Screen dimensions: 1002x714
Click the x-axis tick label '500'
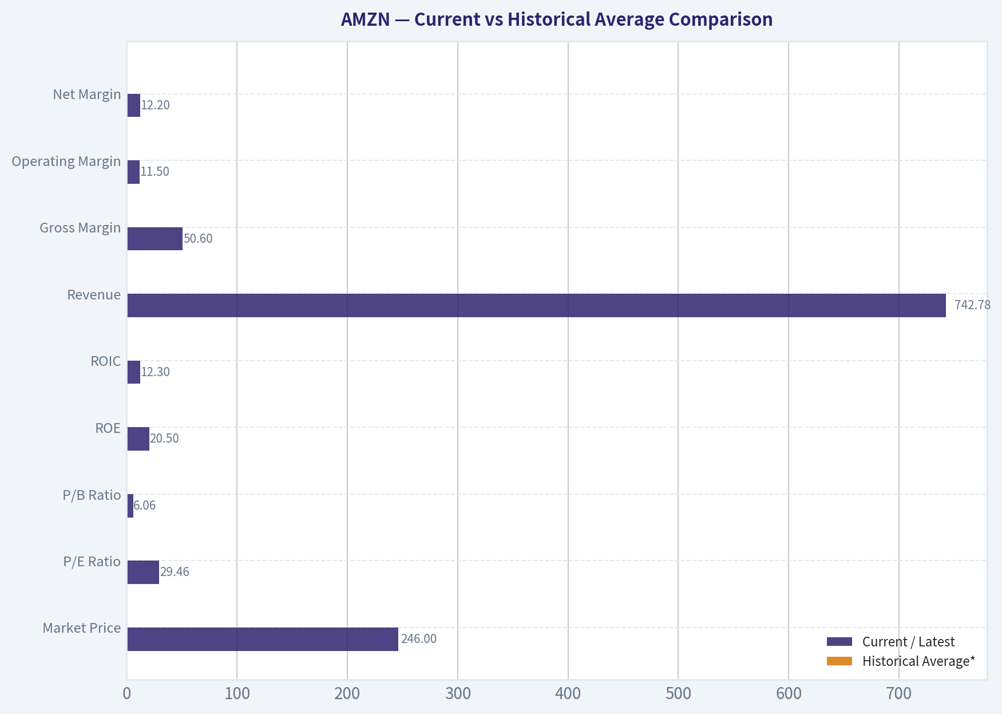pyautogui.click(x=678, y=694)
